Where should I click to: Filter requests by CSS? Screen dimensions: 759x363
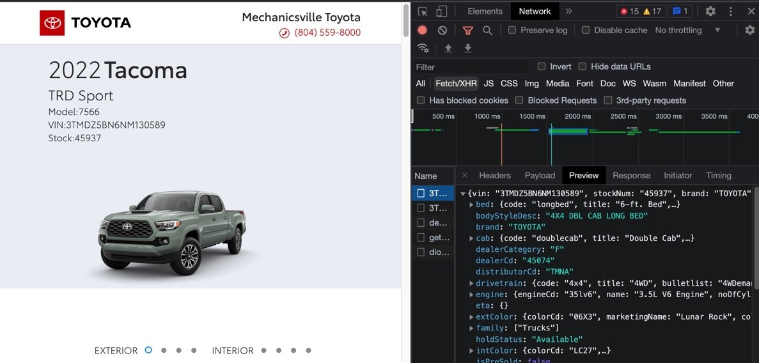point(509,83)
